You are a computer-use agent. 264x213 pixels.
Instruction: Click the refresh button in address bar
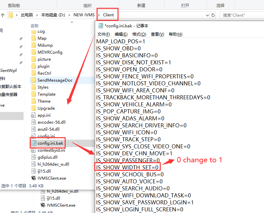click(213, 15)
